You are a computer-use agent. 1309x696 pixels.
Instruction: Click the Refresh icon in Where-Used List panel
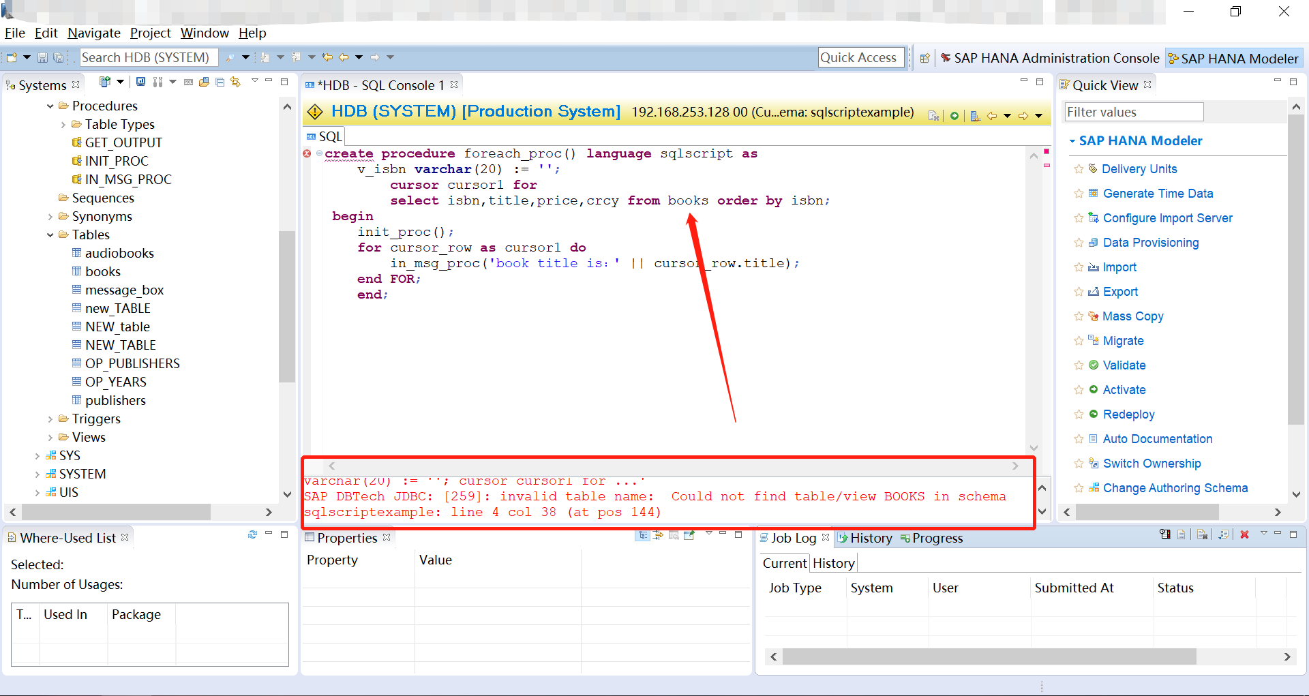coord(252,536)
